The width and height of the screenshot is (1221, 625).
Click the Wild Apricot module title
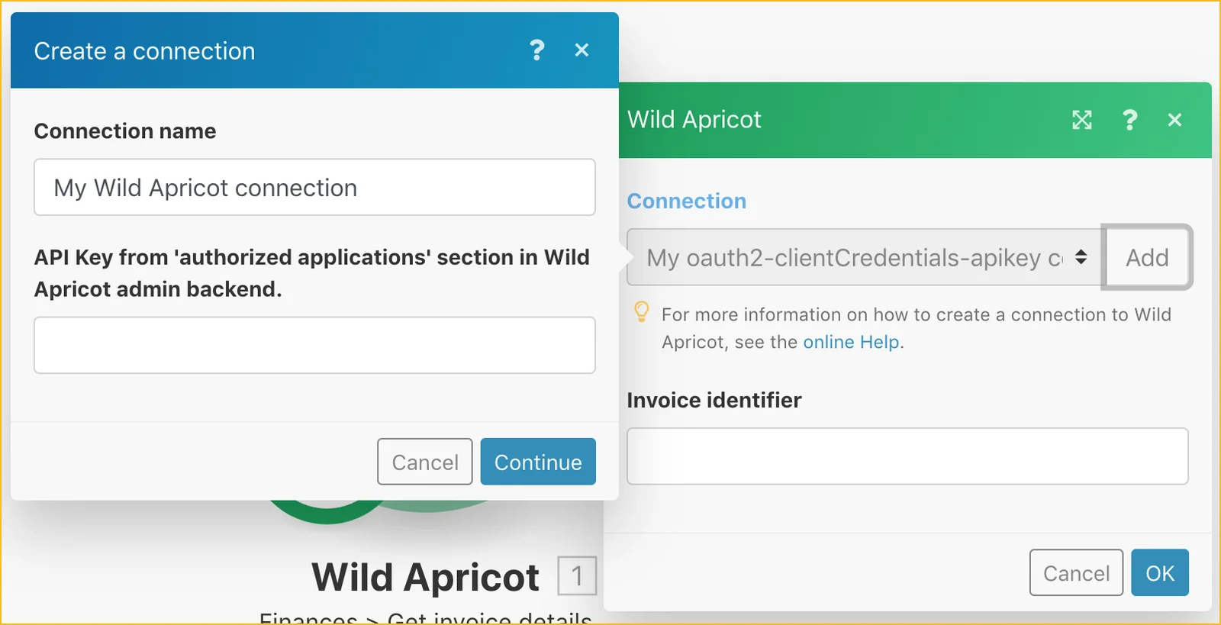(425, 577)
